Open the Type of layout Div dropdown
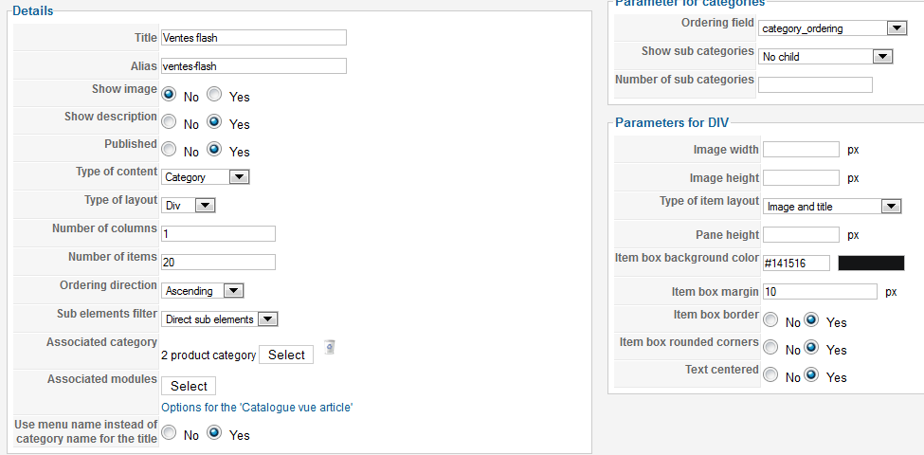The width and height of the screenshot is (924, 455). 188,205
